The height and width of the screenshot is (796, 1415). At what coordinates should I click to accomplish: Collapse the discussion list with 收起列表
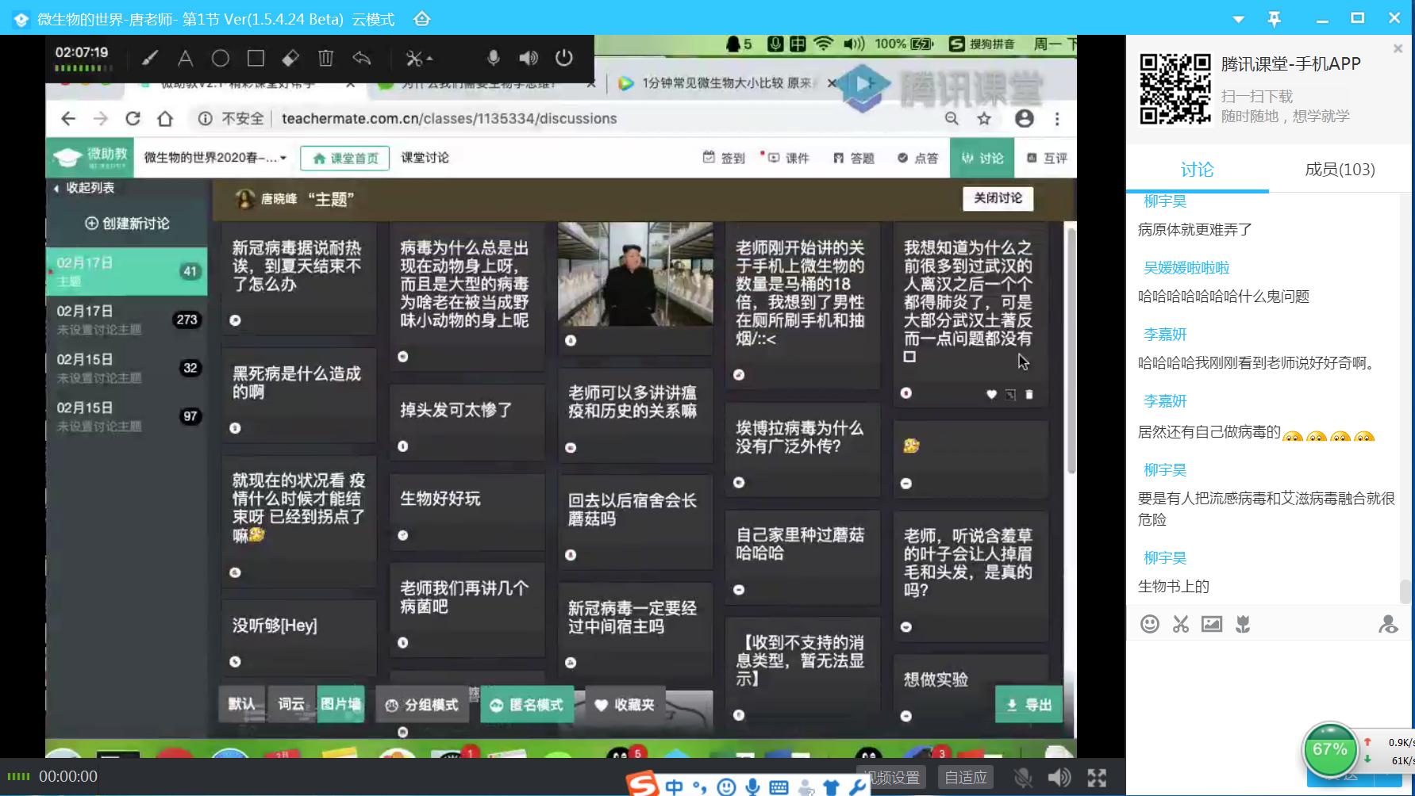(84, 188)
